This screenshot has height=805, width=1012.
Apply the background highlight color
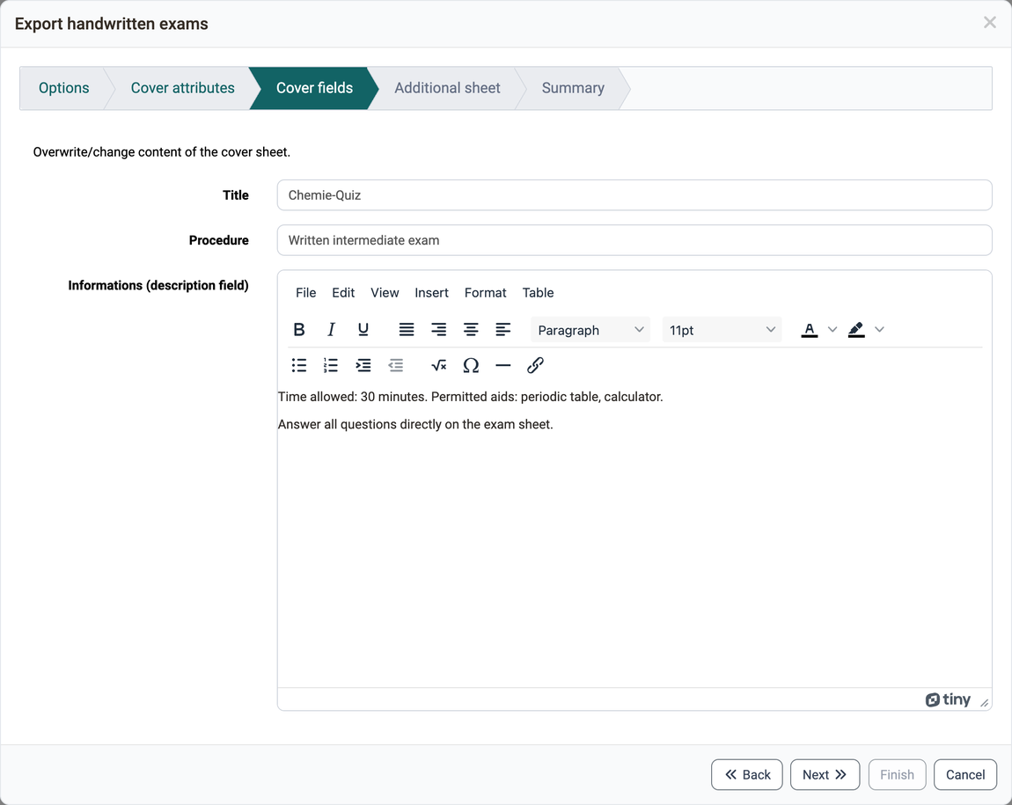point(856,330)
